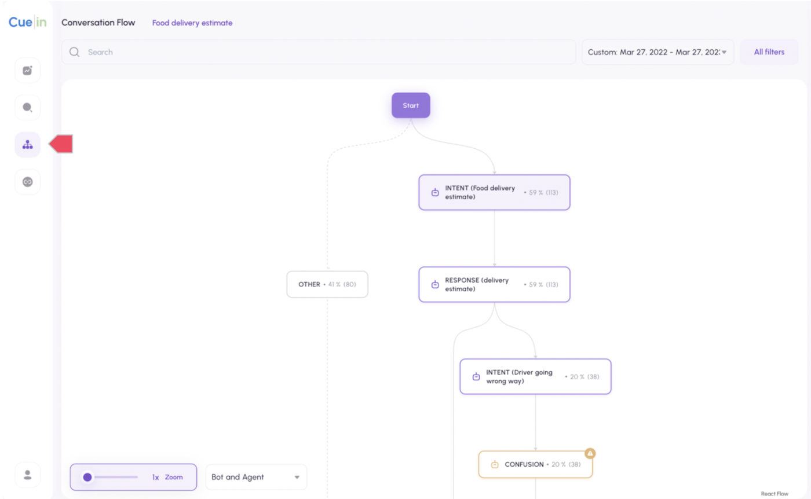Image resolution: width=811 pixels, height=499 pixels.
Task: Click bot icon on RESPONSE delivery estimate node
Action: pyautogui.click(x=435, y=284)
